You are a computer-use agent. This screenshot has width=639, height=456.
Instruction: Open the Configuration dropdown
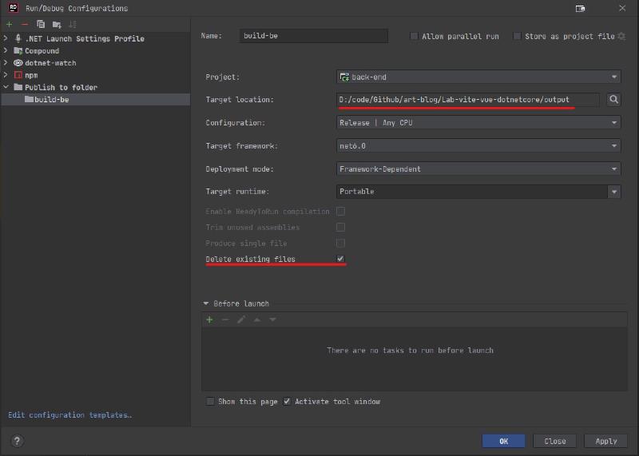[x=478, y=123]
